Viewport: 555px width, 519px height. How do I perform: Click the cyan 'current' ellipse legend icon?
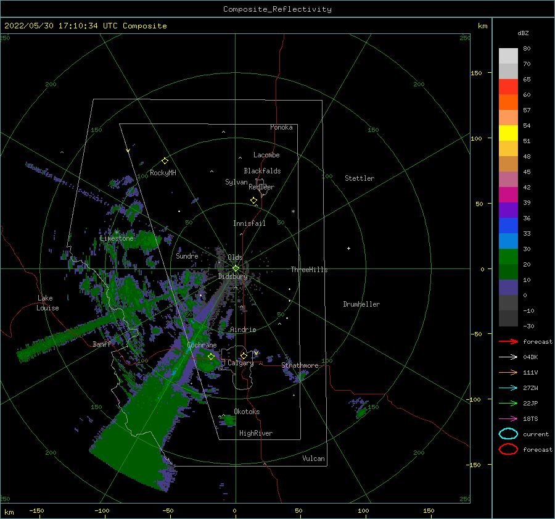point(508,434)
